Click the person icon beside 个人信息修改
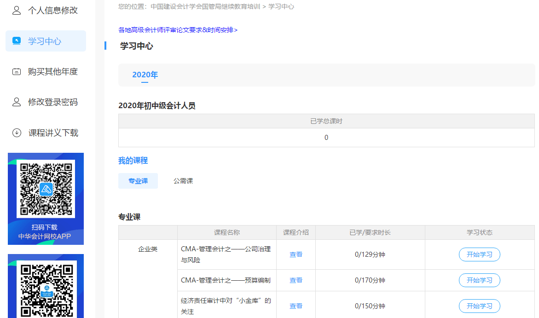Image resolution: width=539 pixels, height=318 pixels. [x=17, y=11]
